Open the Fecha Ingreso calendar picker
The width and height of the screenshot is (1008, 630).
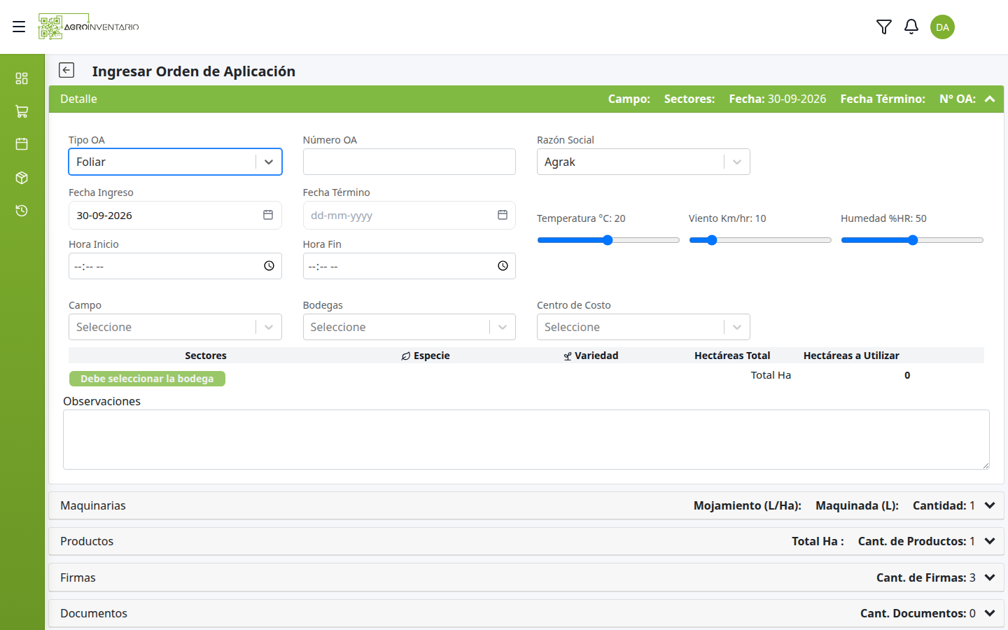(268, 215)
